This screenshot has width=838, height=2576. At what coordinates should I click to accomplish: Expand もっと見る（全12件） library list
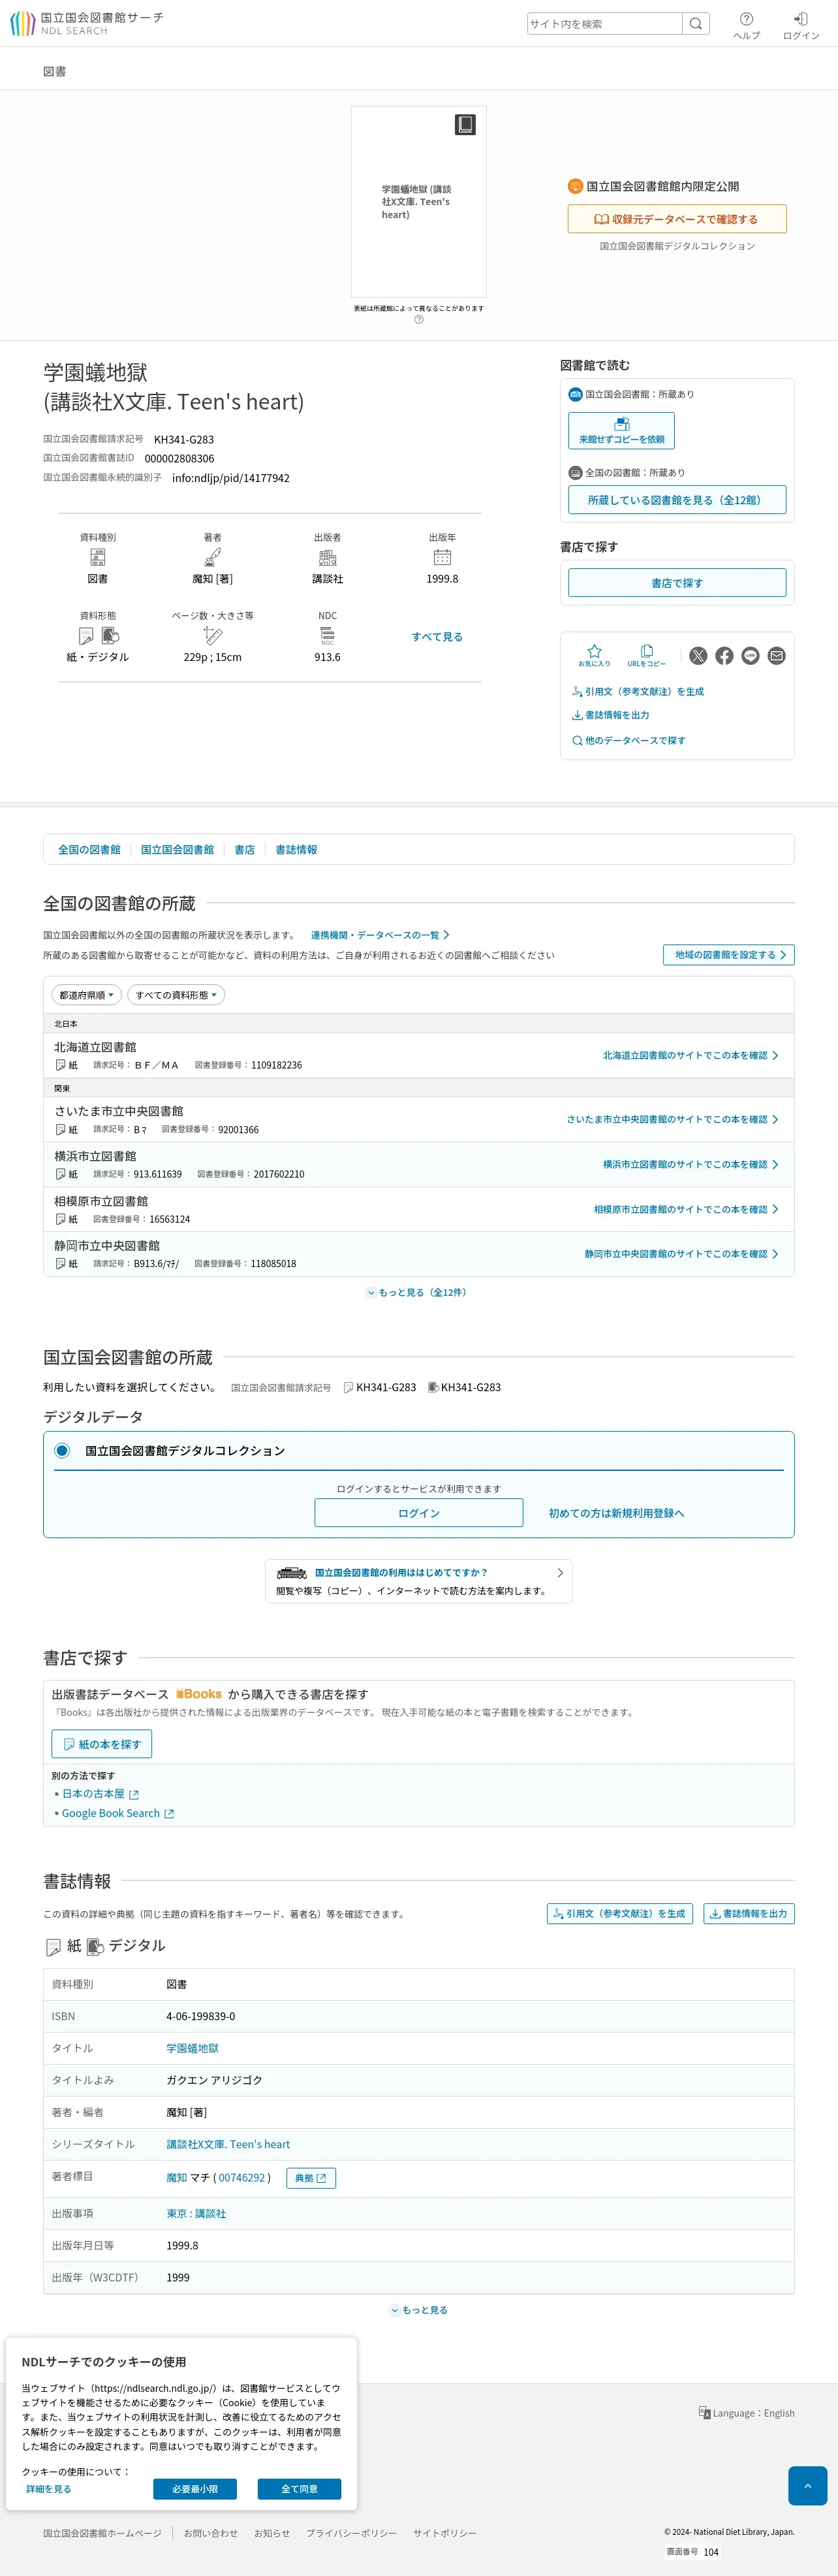click(418, 1293)
